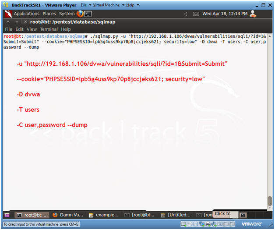Screen dimensions: 275x230
Task: Click VMware floppy device icon
Action: point(196,224)
